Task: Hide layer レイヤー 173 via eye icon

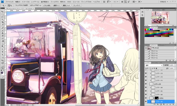Action: (x=146, y=73)
